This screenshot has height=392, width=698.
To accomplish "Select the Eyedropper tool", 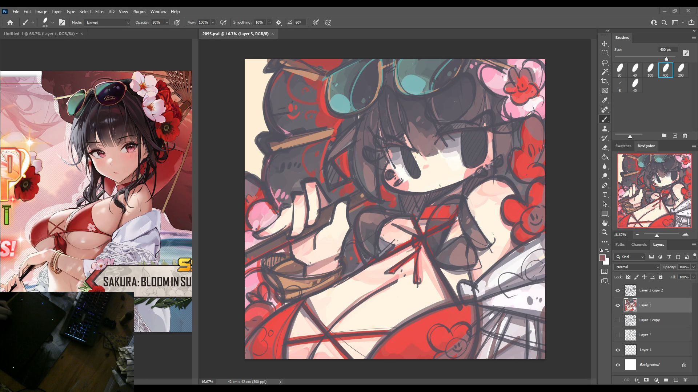I will (x=605, y=100).
